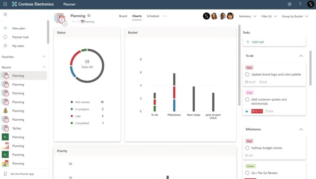The width and height of the screenshot is (316, 179).
Task: Favorite the plan using the star icon
Action: (x=89, y=15)
